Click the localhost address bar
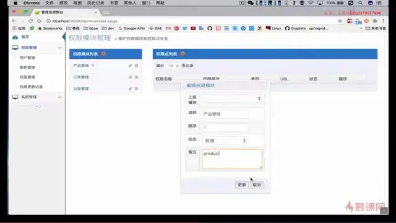 click(x=191, y=21)
